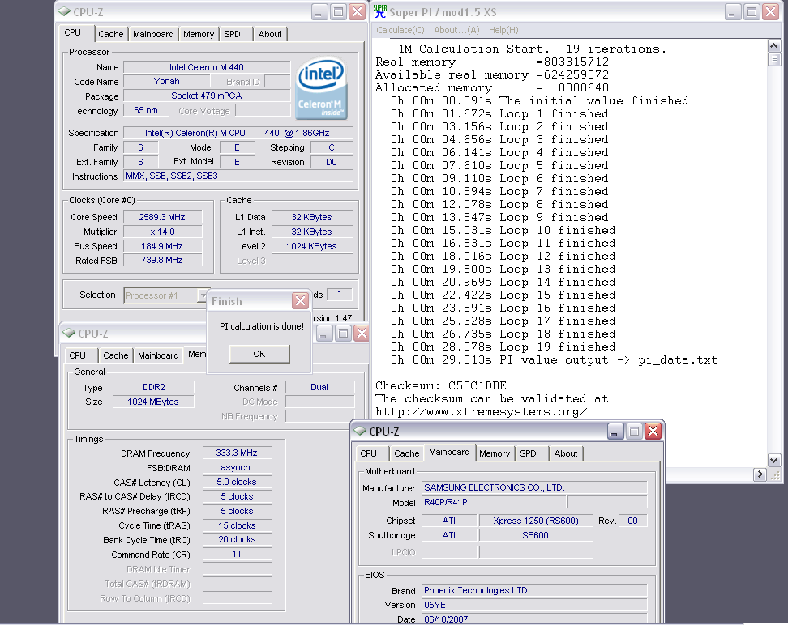Click the Intel Celeron M logo
The height and width of the screenshot is (625, 788).
(x=322, y=88)
